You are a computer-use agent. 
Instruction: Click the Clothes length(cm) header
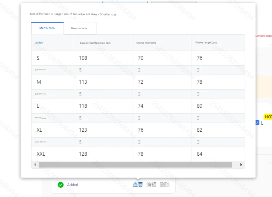(146, 43)
